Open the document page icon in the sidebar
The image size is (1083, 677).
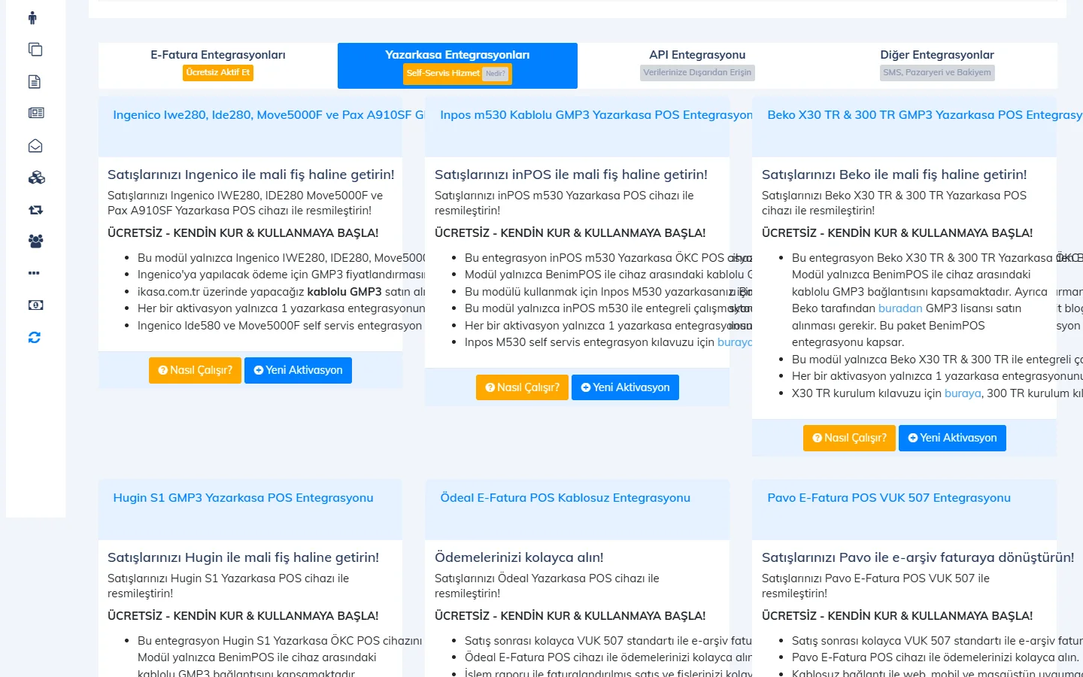(35, 82)
